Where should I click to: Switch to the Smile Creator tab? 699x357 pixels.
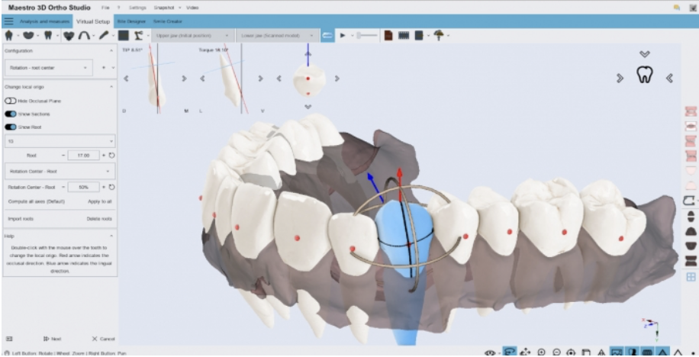(x=168, y=21)
